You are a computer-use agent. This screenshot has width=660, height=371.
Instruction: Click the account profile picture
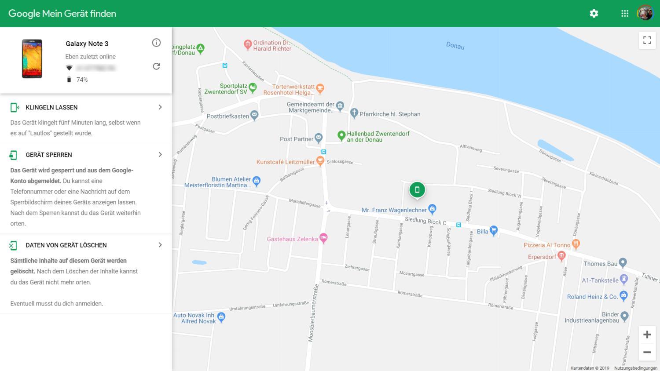(x=645, y=13)
